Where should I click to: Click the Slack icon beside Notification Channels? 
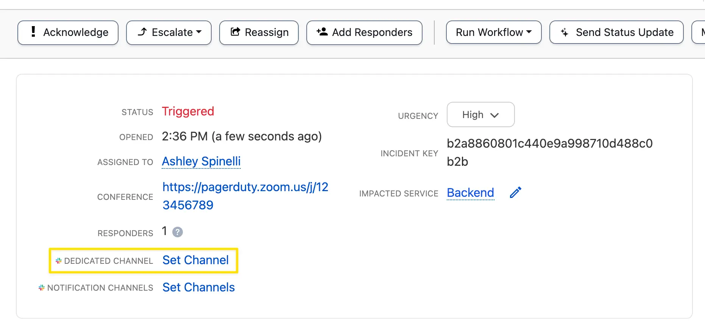pyautogui.click(x=42, y=288)
